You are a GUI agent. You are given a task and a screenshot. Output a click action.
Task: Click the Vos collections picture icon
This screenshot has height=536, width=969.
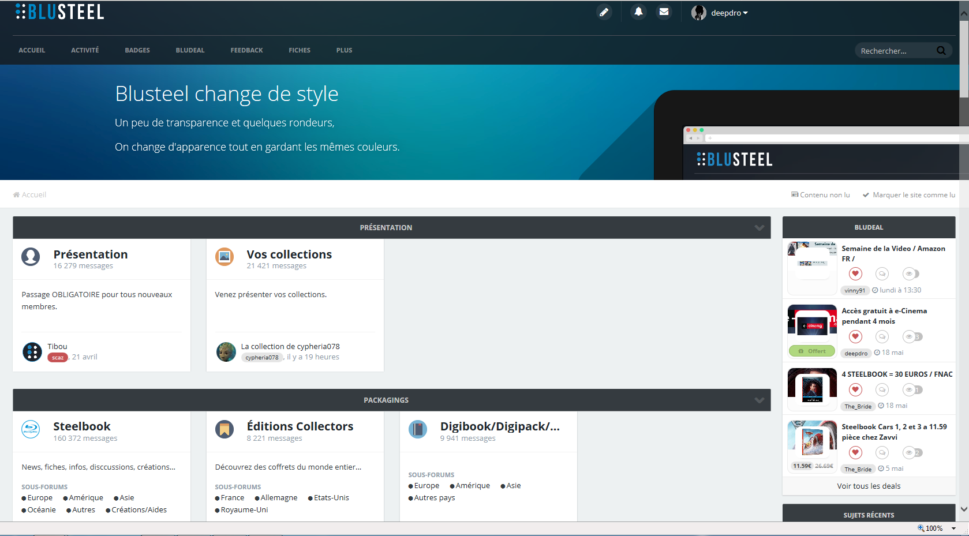[x=225, y=257]
